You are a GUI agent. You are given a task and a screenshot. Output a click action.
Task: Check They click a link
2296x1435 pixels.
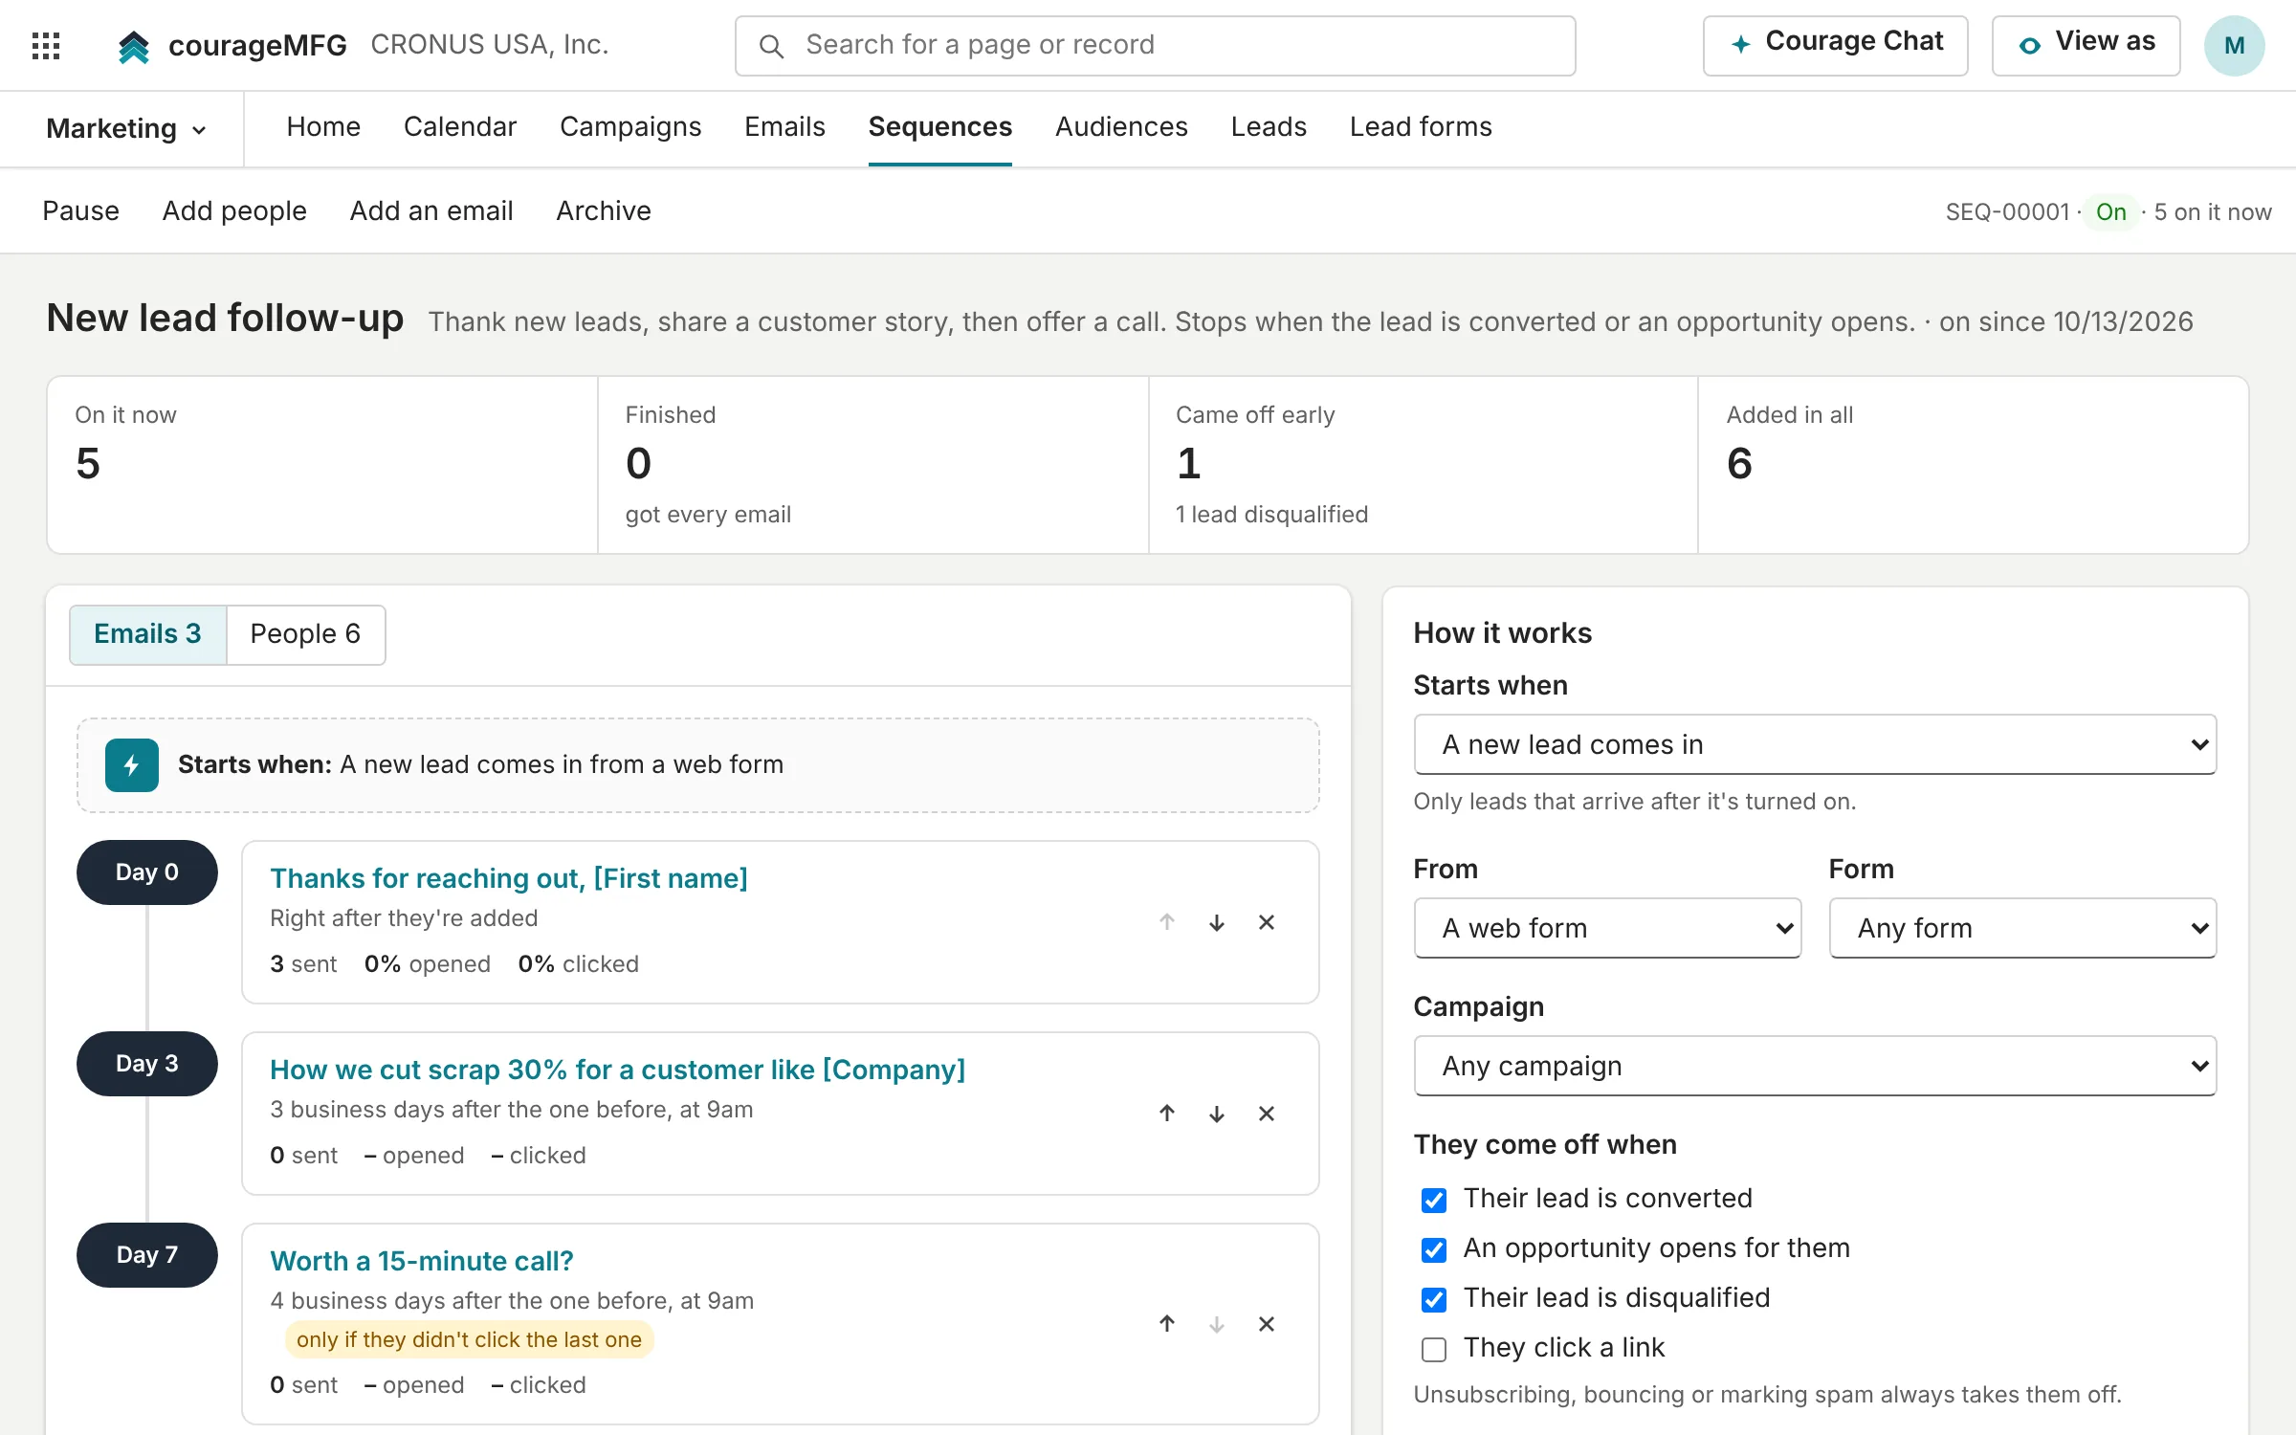coord(1434,1349)
